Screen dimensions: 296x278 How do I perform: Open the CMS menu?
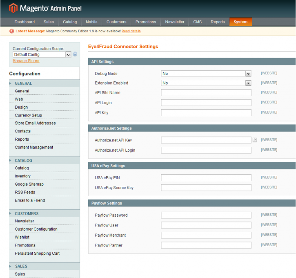198,22
